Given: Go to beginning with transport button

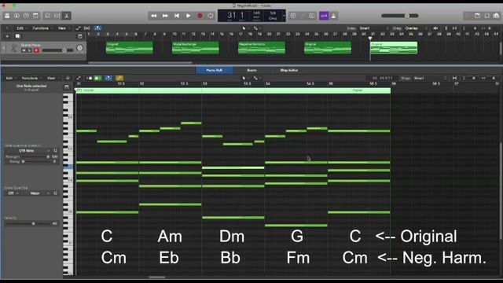Looking at the screenshot, I should tap(177, 16).
